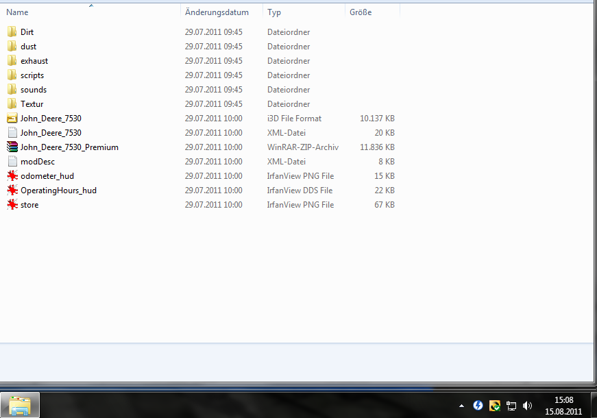Show hidden tray icons arrow
This screenshot has width=597, height=418.
[x=461, y=406]
